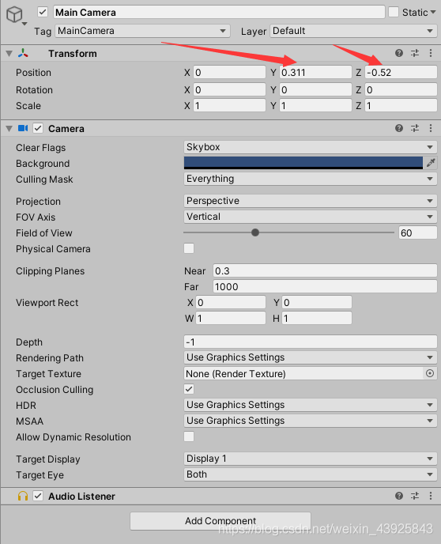Click Scale Y field

click(x=315, y=105)
